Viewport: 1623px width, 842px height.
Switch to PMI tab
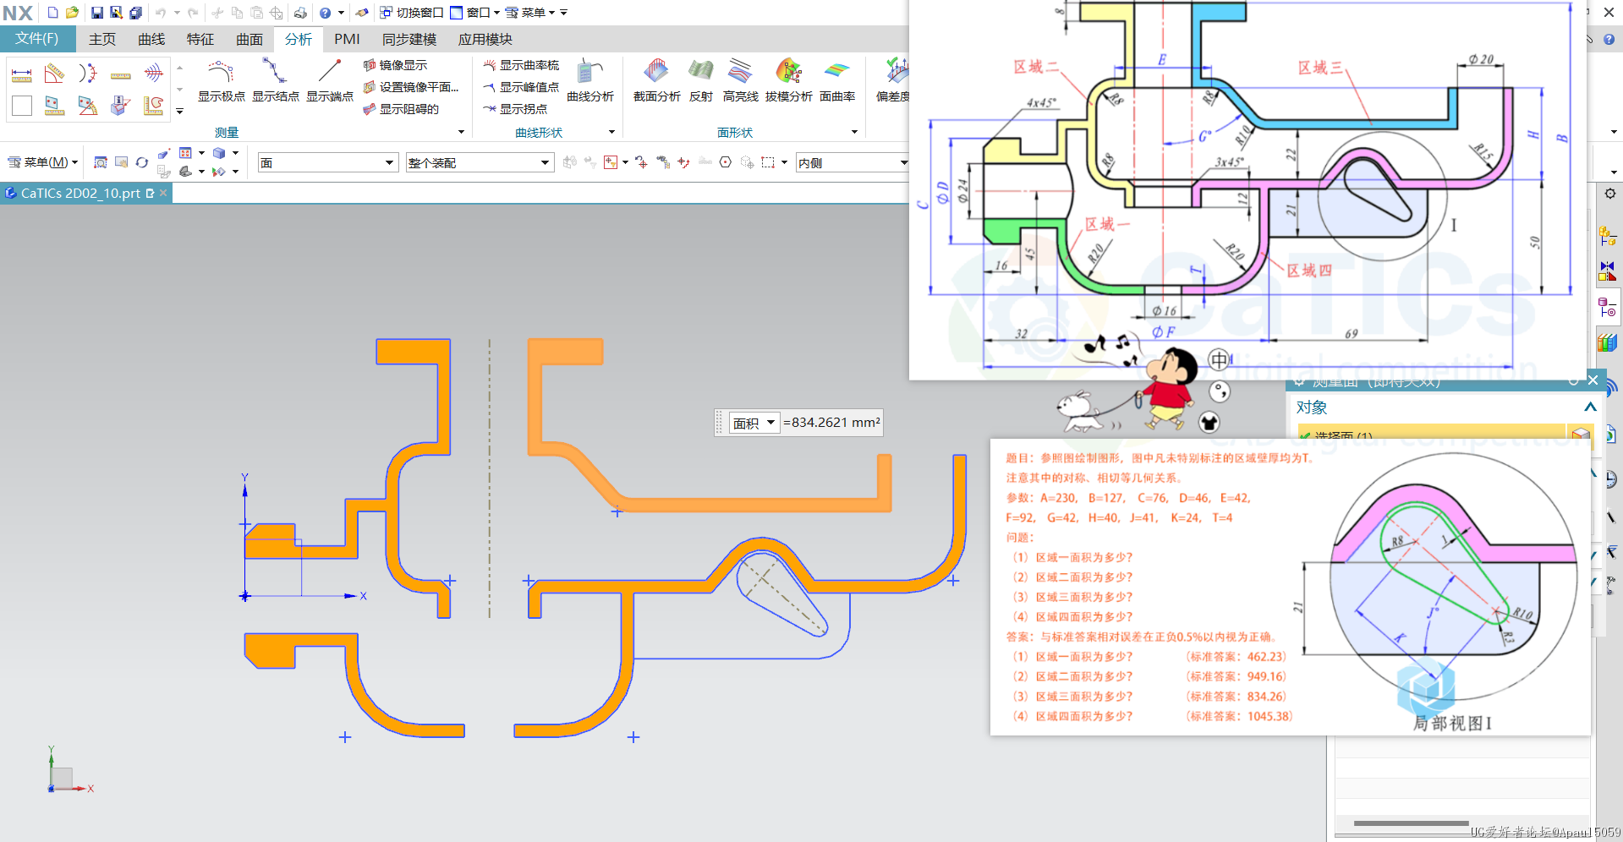347,40
